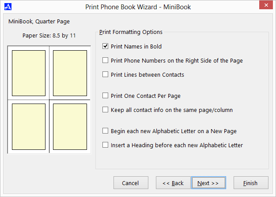Click the application icon in title bar
This screenshot has width=276, height=197.
tap(7, 7)
